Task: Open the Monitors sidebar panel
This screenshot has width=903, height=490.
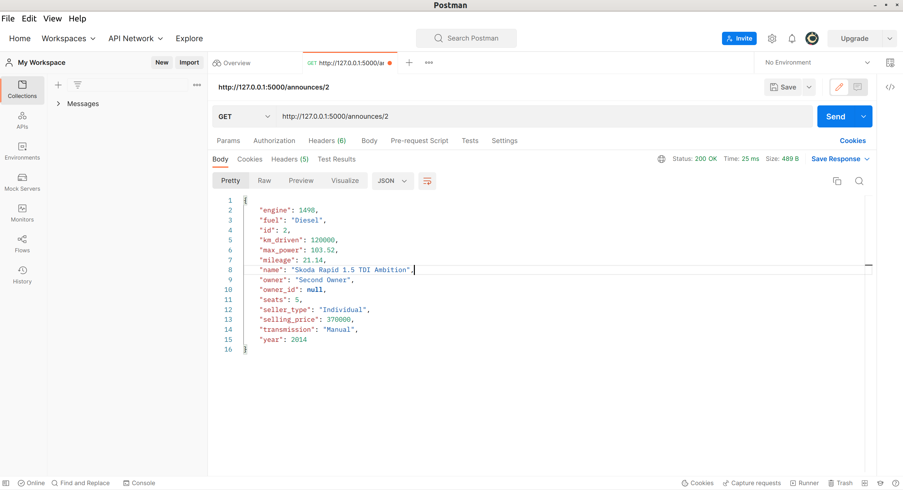Action: 22,213
